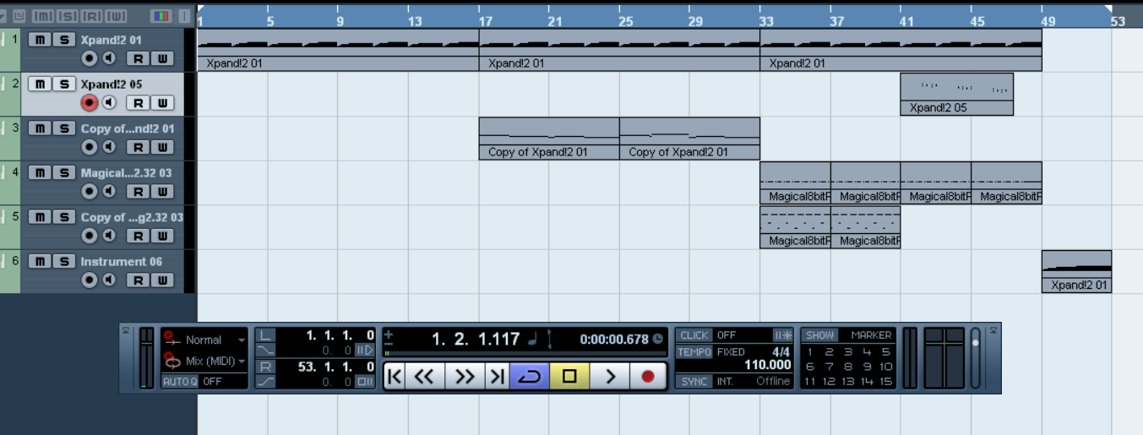Record-enable track 4 Magical...2.32 03
Screen dimensions: 1143x435
click(x=89, y=191)
